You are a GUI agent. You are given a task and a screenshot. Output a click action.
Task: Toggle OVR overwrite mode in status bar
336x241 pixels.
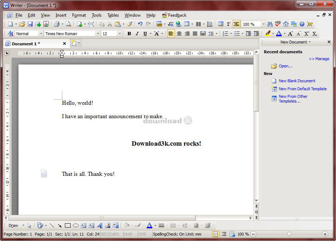[x=142, y=234]
